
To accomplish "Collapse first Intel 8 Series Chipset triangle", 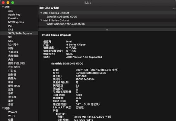I will 41,13.
